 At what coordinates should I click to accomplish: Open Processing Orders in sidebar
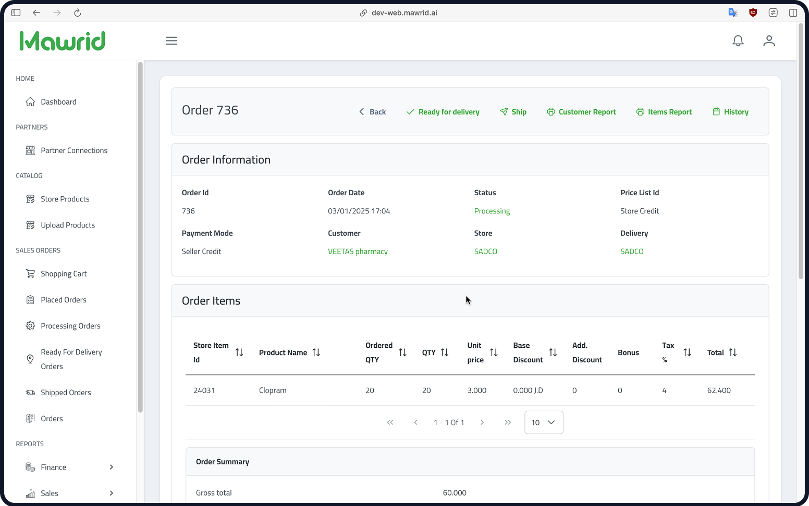click(70, 326)
